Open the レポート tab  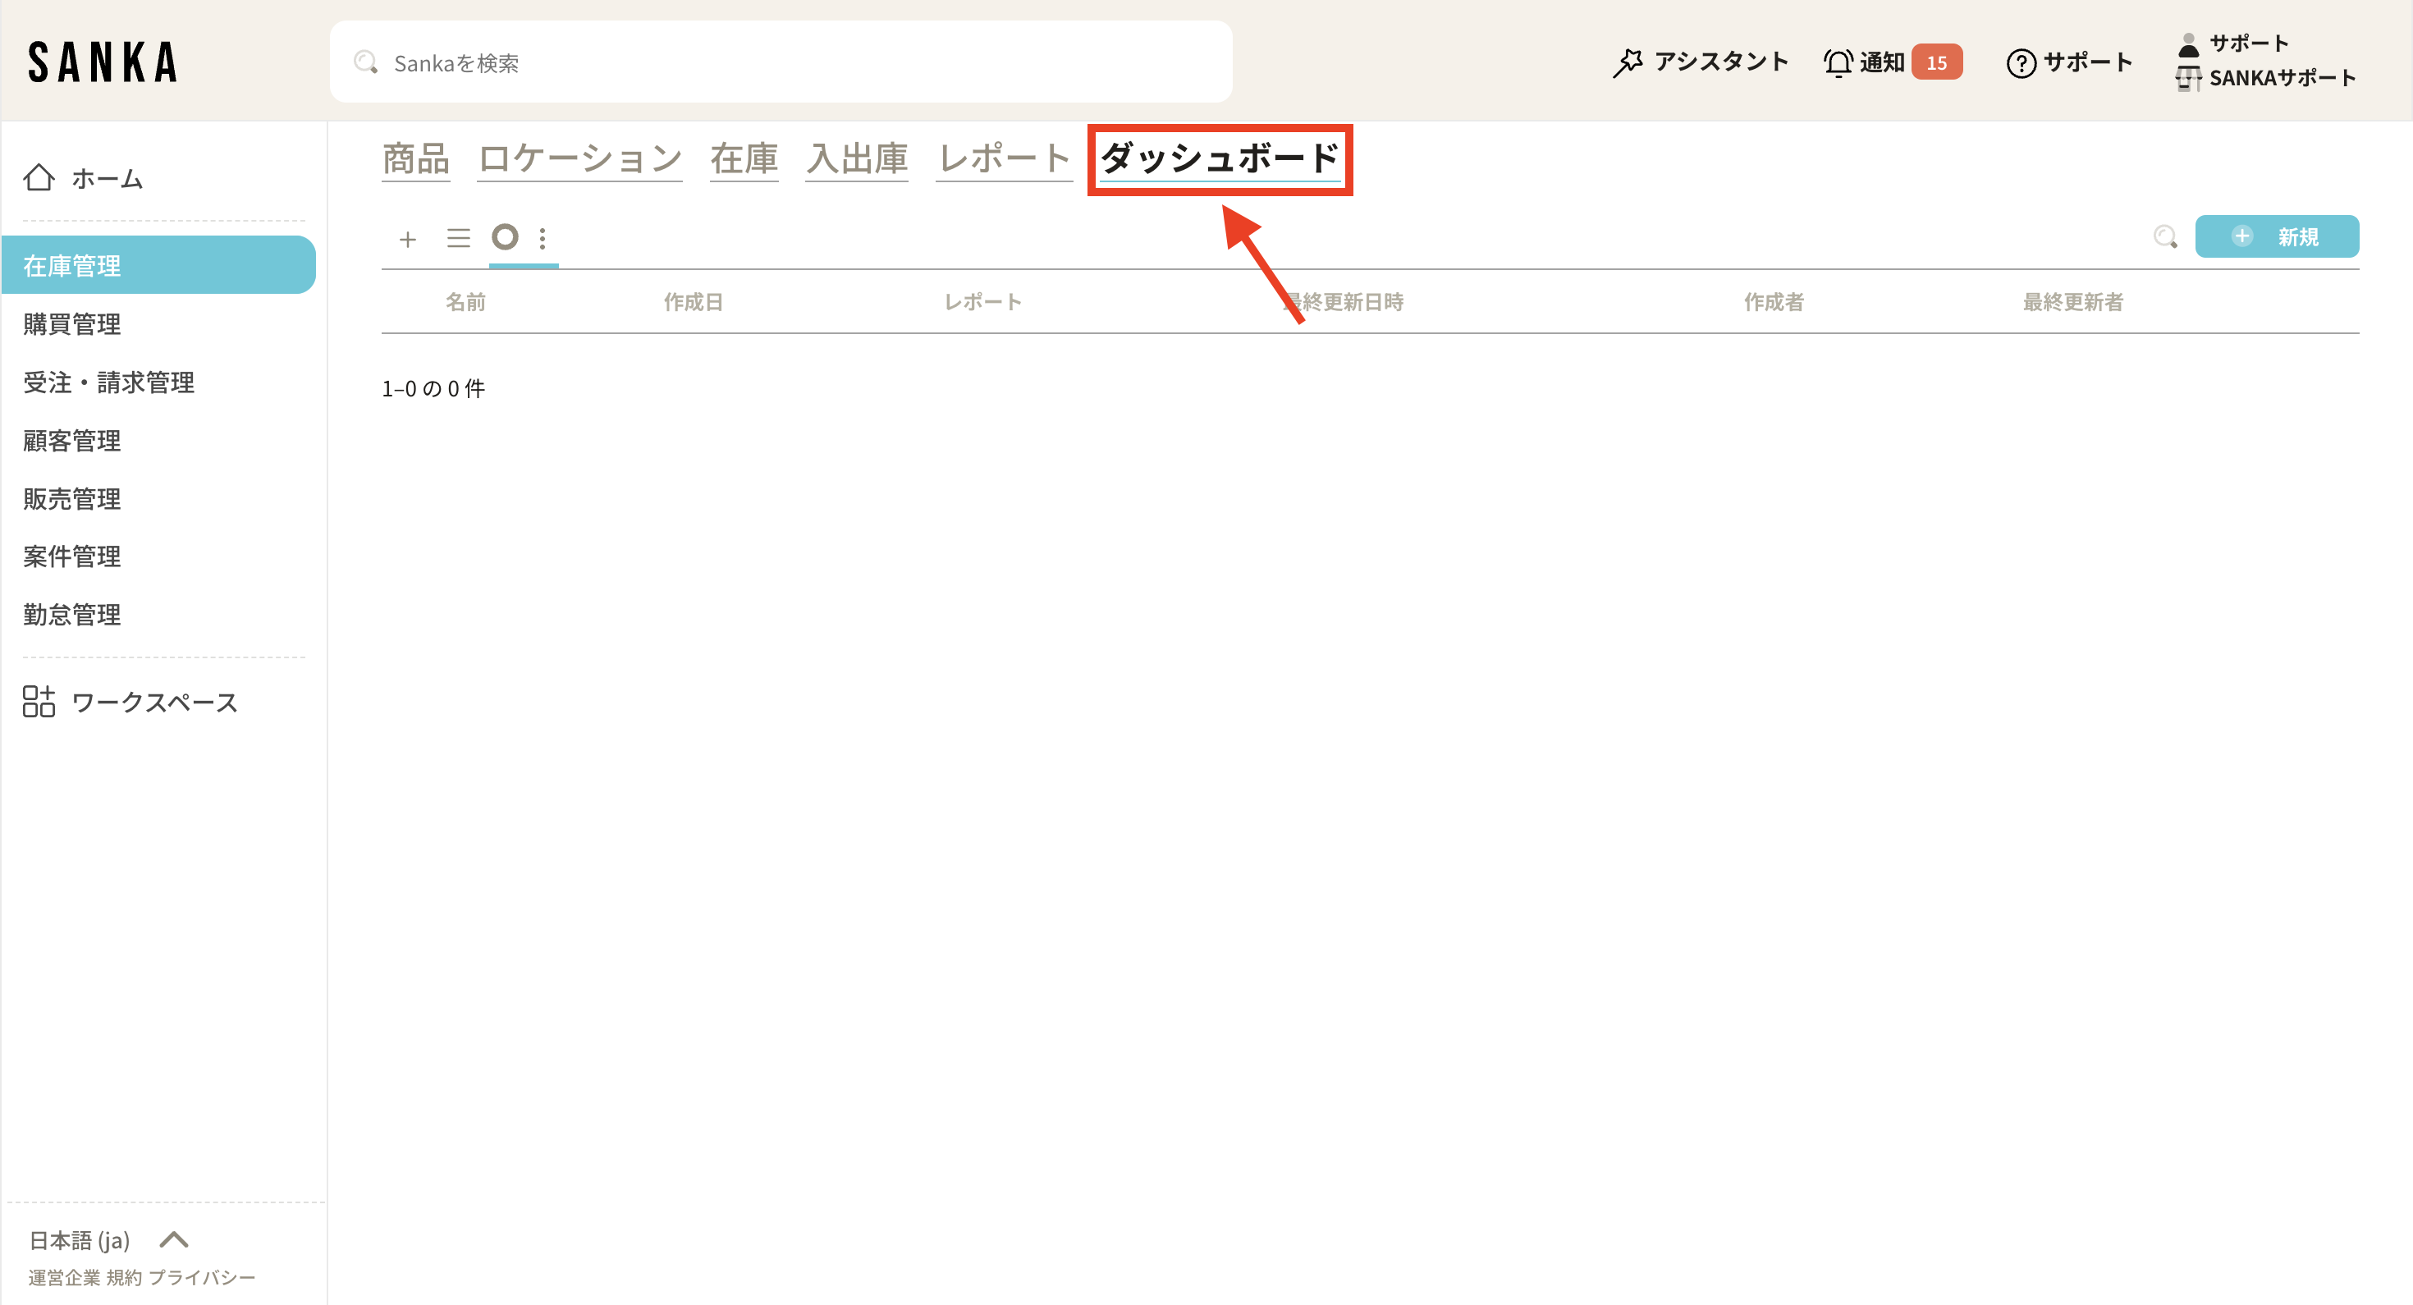click(1003, 158)
